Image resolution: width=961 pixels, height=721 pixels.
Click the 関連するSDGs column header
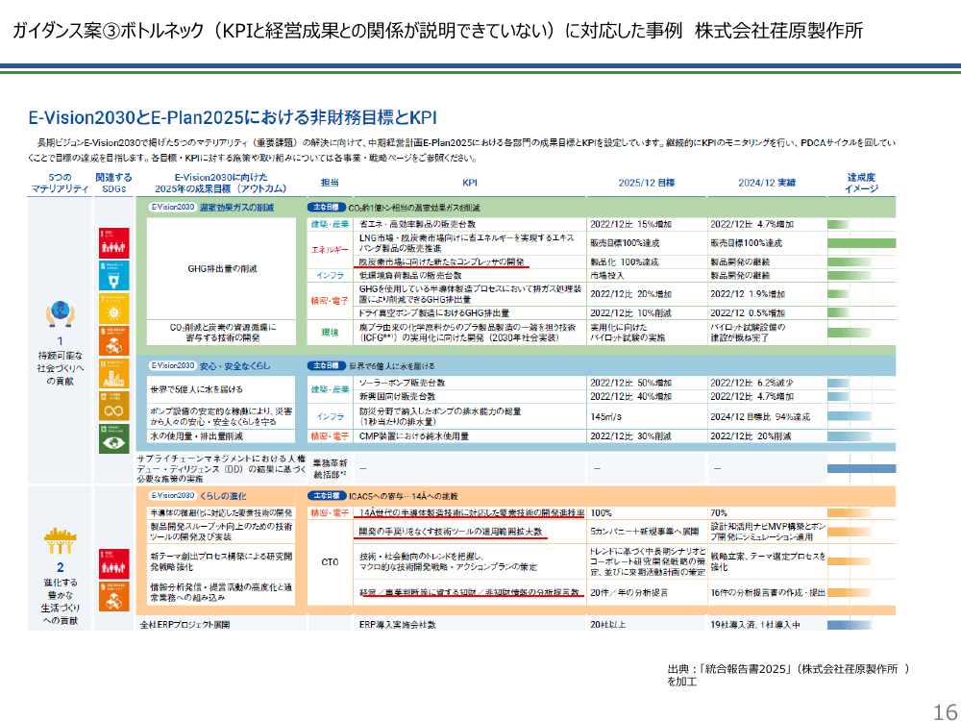point(114,184)
